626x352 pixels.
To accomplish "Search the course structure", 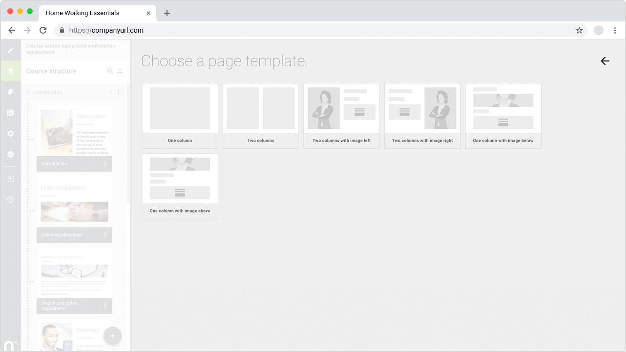I will pyautogui.click(x=110, y=71).
